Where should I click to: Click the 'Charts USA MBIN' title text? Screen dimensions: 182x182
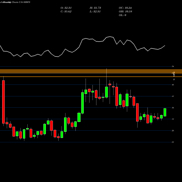pos(21,2)
